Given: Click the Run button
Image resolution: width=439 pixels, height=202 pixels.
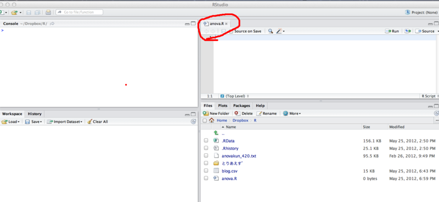Looking at the screenshot, I should tap(392, 31).
